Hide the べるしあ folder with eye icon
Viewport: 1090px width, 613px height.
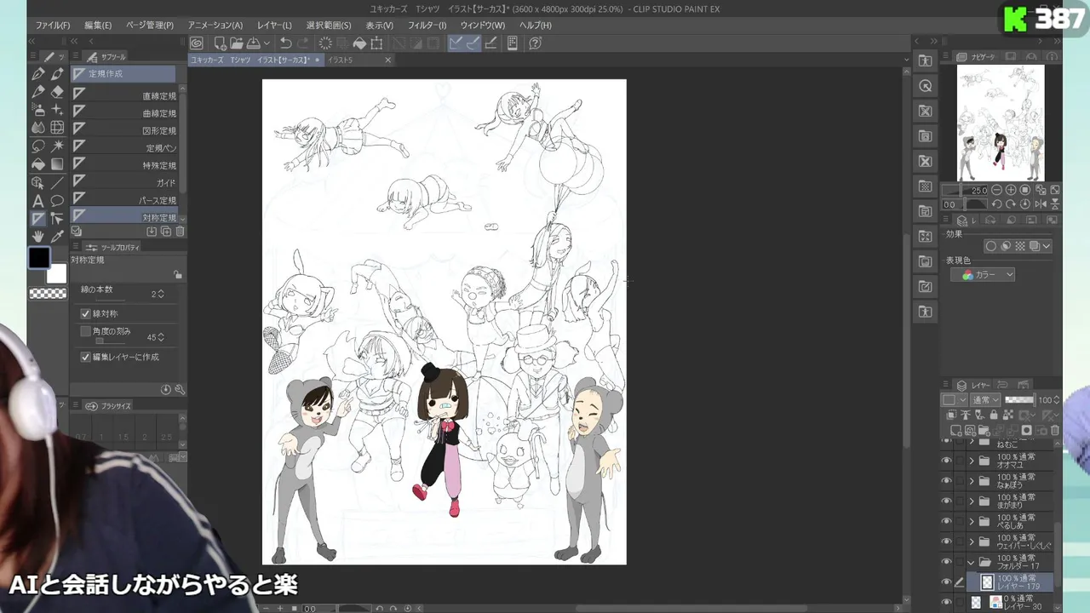click(946, 522)
